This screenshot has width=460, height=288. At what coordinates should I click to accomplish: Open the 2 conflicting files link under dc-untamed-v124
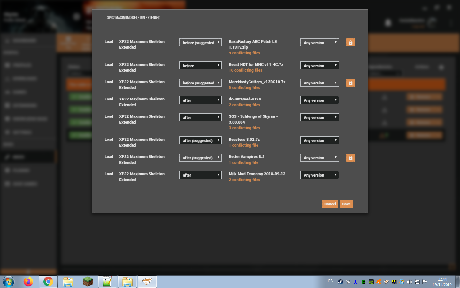244,105
